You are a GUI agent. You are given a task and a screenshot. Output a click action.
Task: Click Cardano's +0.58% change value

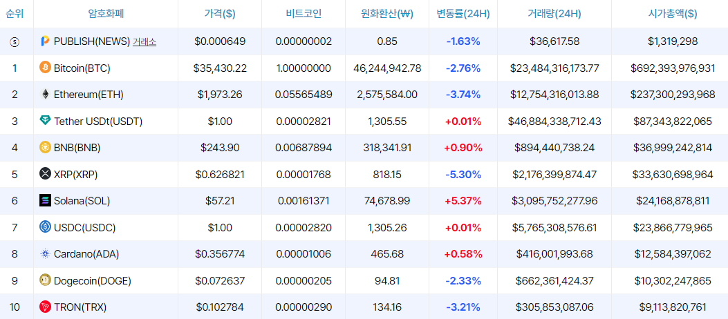click(463, 254)
